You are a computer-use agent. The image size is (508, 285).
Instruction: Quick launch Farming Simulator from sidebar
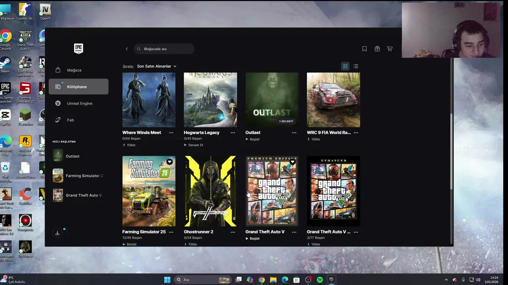(x=78, y=176)
